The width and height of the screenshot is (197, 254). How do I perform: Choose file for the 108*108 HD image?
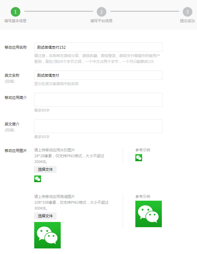[45, 216]
